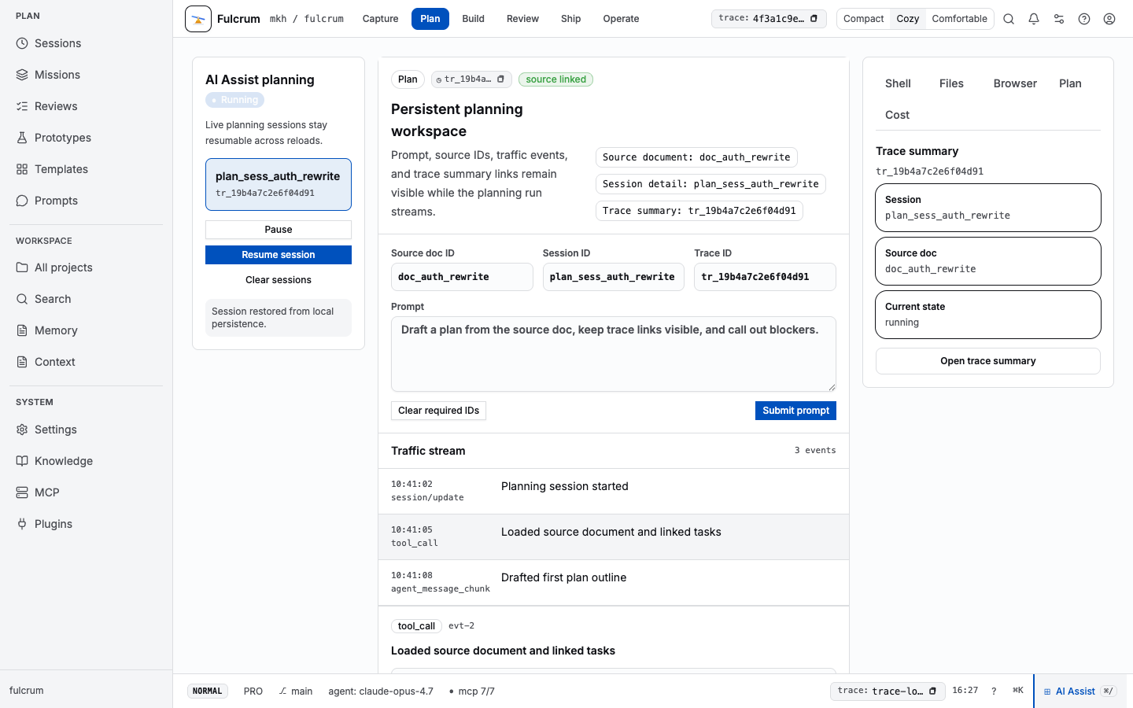Click Open trace summary
The width and height of the screenshot is (1133, 708).
tap(988, 361)
